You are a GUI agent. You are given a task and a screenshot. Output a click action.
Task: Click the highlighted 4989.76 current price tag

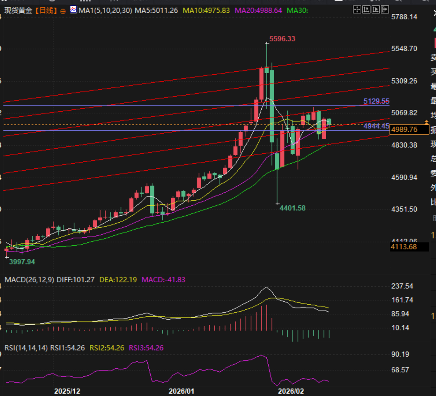pos(409,129)
